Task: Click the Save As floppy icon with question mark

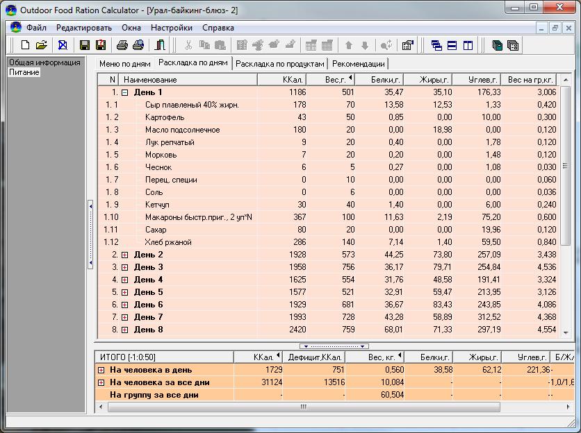Action: pyautogui.click(x=101, y=46)
